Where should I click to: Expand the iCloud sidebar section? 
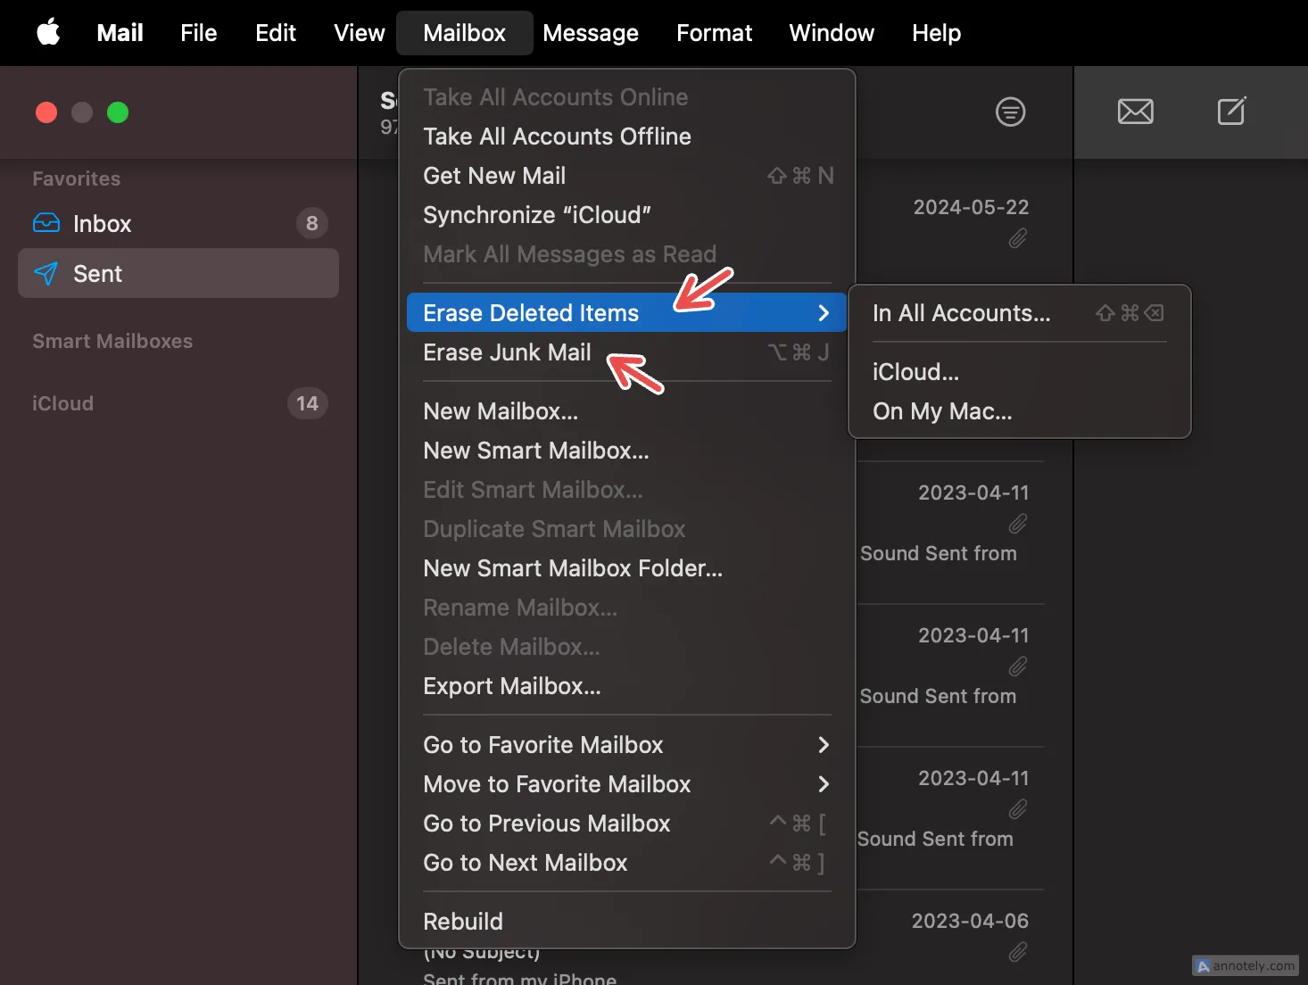pyautogui.click(x=62, y=403)
